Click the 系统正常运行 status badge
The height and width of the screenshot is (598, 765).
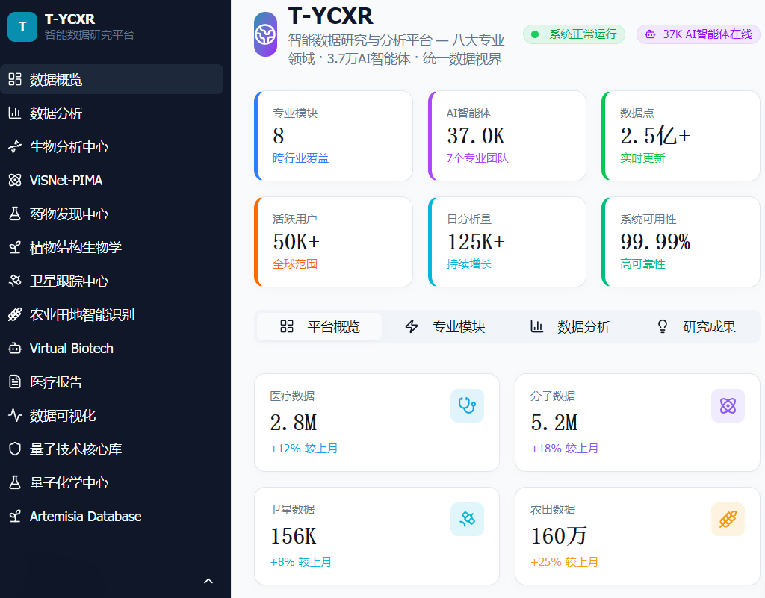point(574,34)
